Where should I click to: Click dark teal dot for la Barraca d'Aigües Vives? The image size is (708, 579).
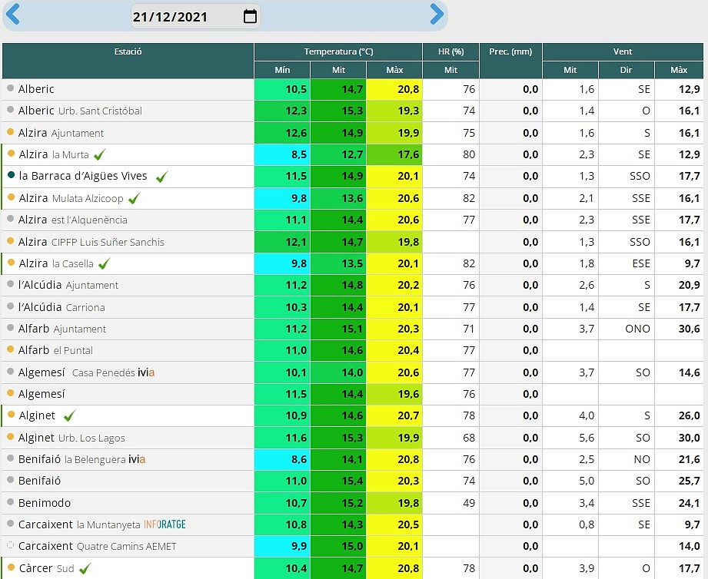[12, 175]
